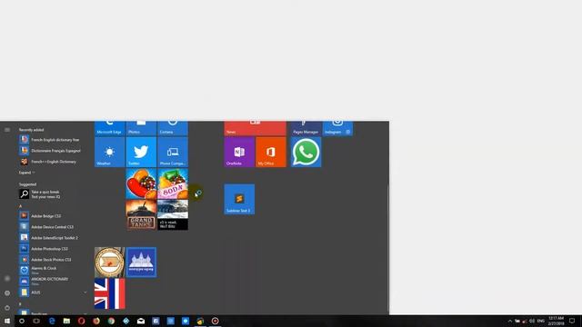Viewport: 582px width, 327px height.
Task: Open the UK-French flag dictionary tile
Action: (109, 293)
